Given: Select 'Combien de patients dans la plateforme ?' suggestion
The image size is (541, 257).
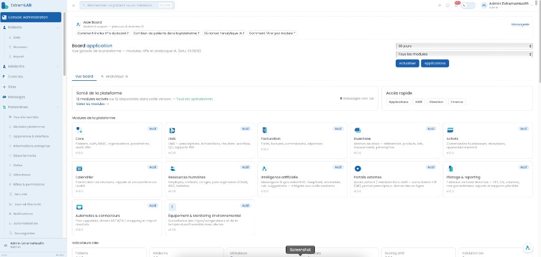Looking at the screenshot, I should tap(166, 33).
